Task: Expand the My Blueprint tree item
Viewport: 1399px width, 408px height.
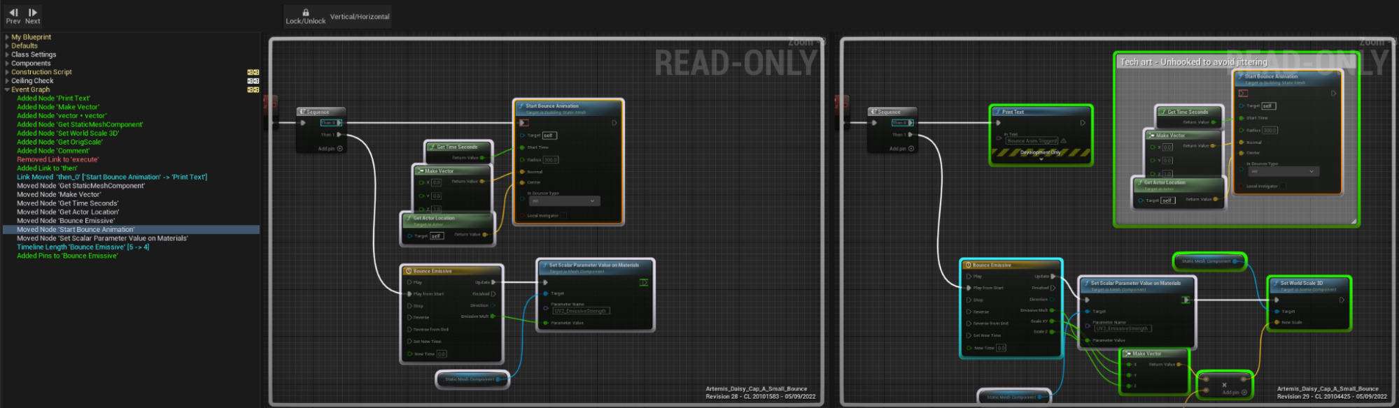Action: 7,37
